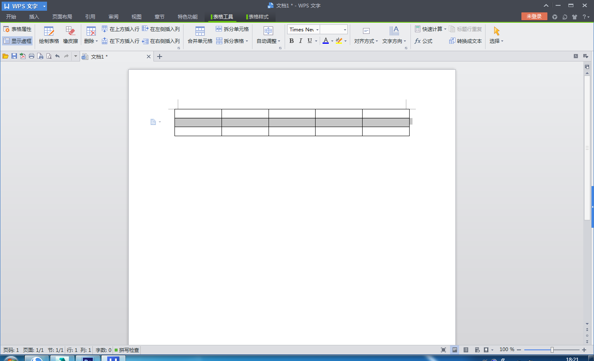The width and height of the screenshot is (594, 361).
Task: Click the 未登录 login button
Action: (x=534, y=17)
